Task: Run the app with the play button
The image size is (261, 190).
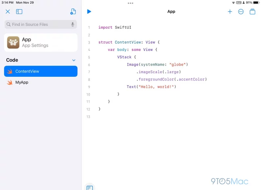Action: pos(89,12)
